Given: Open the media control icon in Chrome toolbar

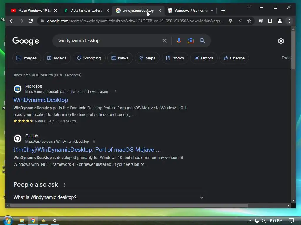Looking at the screenshot, I should pyautogui.click(x=261, y=21).
